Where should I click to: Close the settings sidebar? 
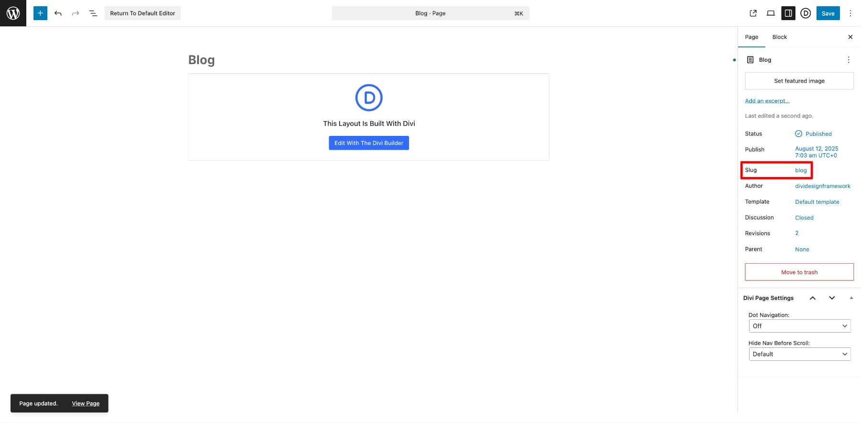pyautogui.click(x=850, y=37)
